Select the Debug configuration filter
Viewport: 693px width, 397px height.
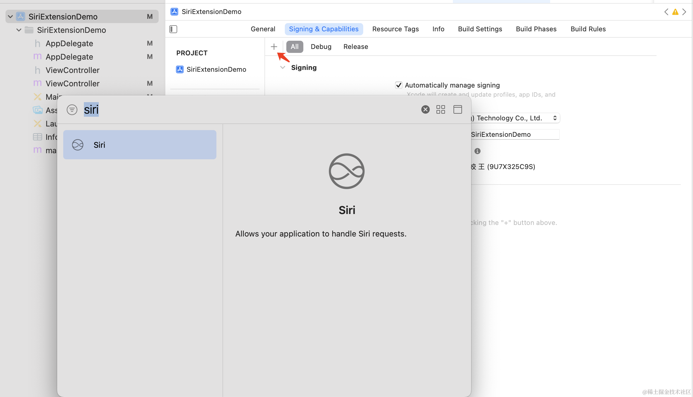(321, 47)
